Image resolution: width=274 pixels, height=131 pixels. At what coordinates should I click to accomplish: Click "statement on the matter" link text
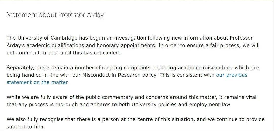click(37, 82)
